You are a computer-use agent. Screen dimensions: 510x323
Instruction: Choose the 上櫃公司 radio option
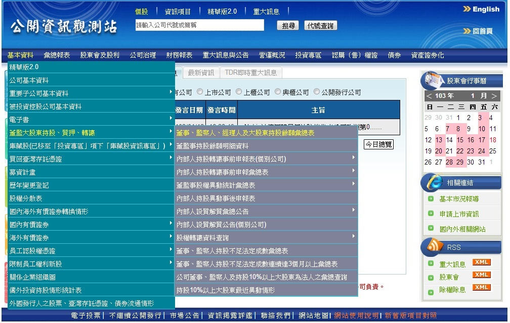click(x=239, y=92)
